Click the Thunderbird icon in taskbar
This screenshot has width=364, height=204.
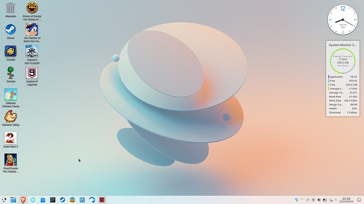[x=92, y=200]
